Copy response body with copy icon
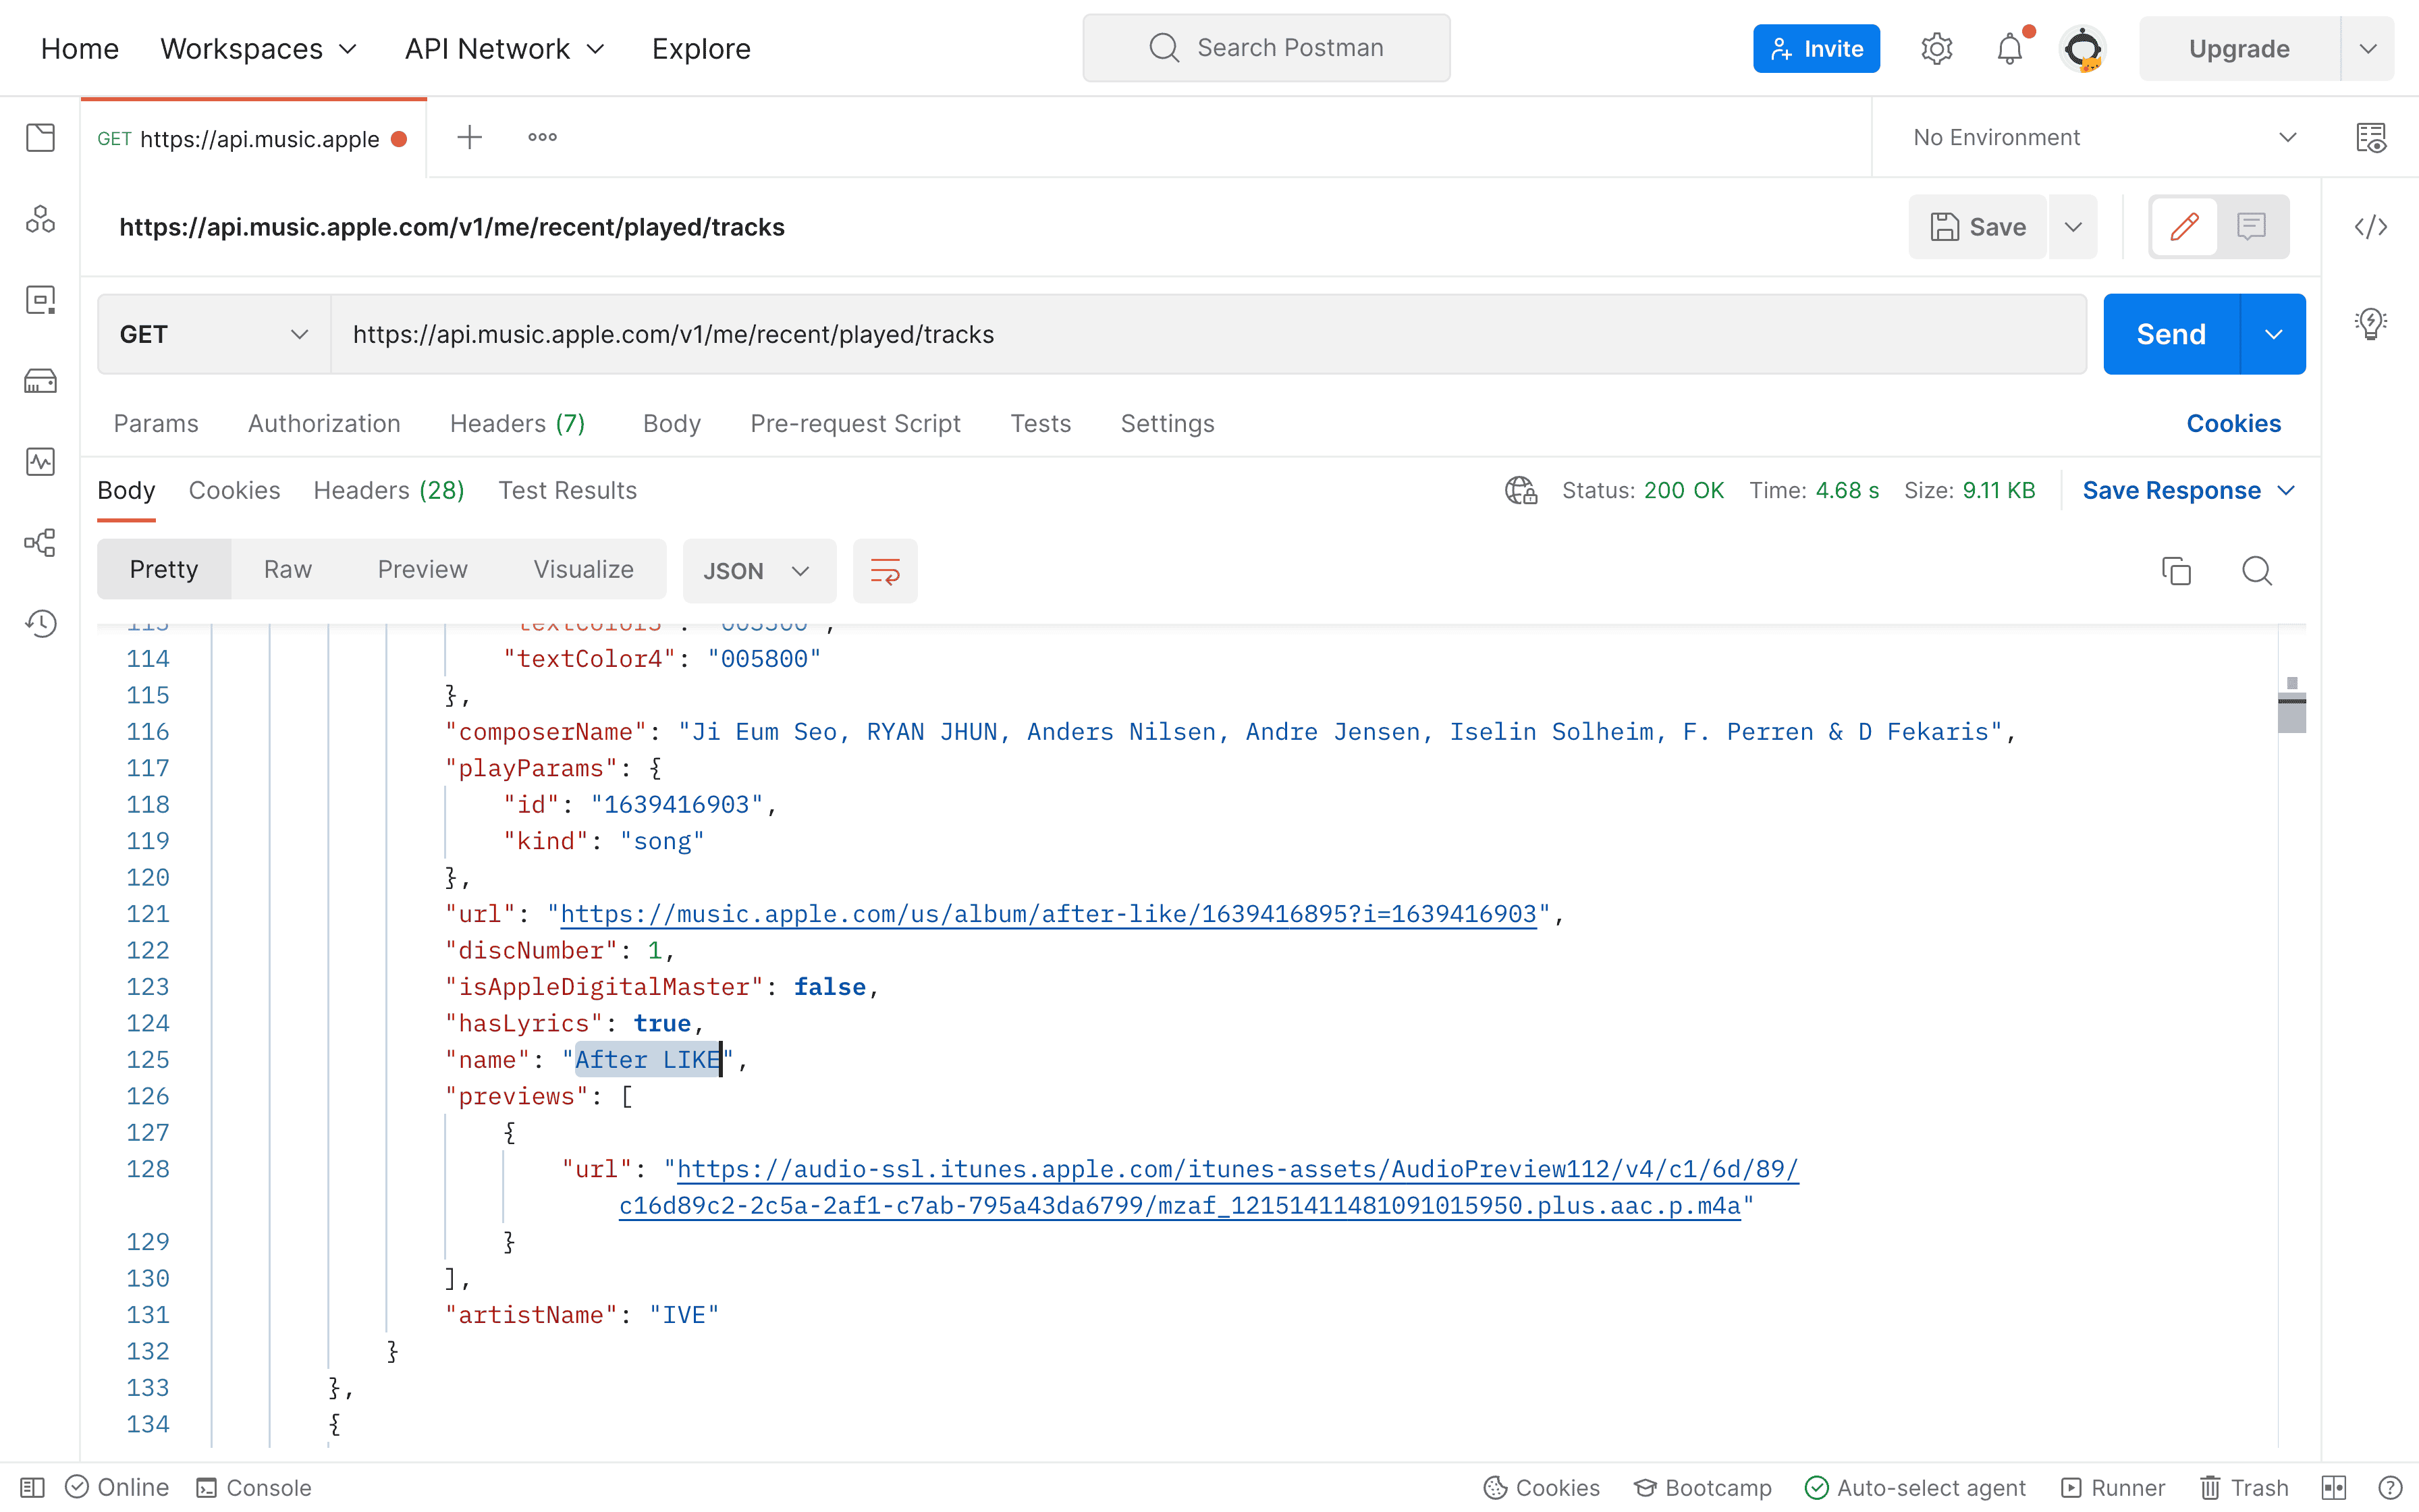The width and height of the screenshot is (2419, 1512). tap(2176, 571)
